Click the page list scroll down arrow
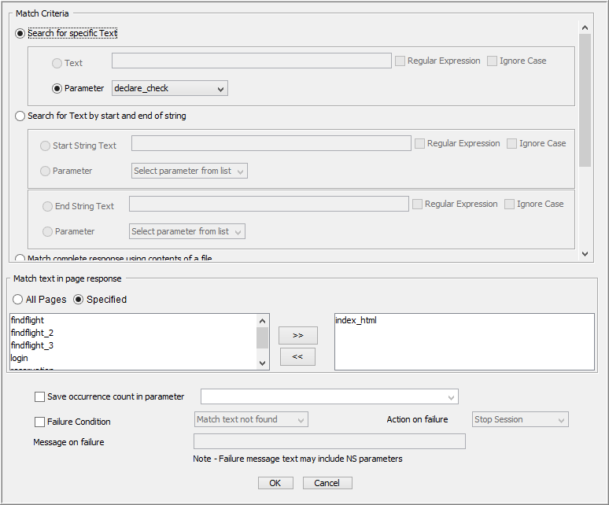 click(264, 363)
